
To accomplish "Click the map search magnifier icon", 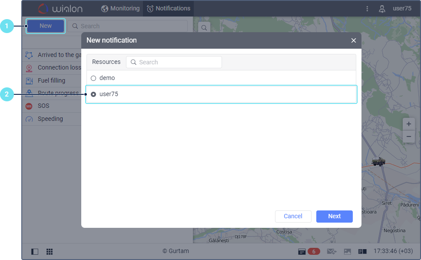I will (x=204, y=28).
